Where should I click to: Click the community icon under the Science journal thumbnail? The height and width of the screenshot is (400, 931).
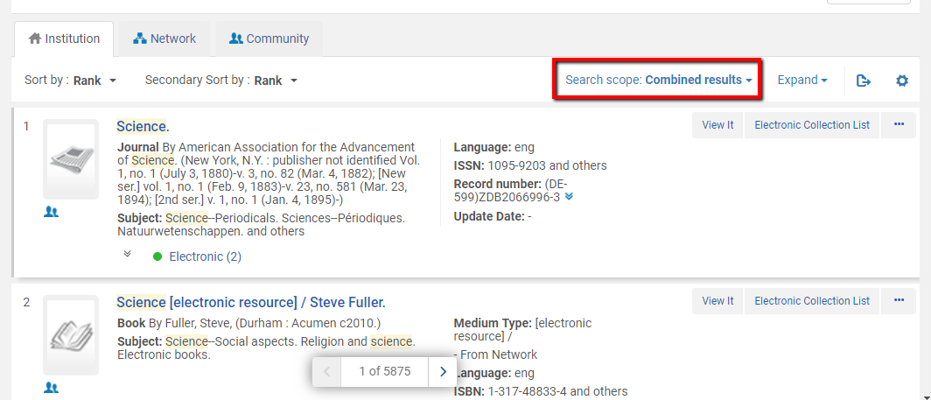click(51, 212)
